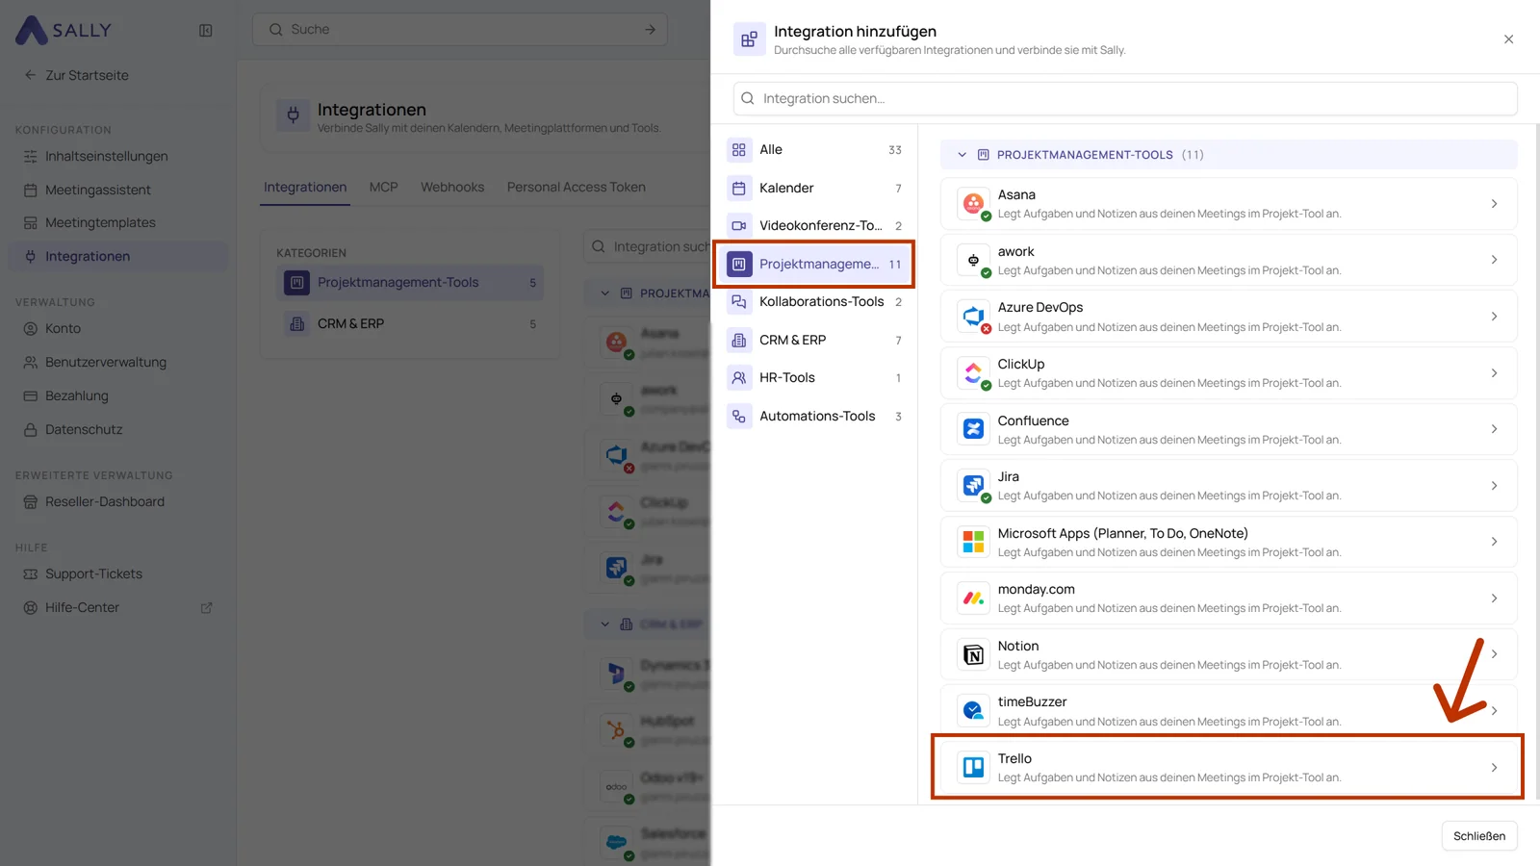
Task: Click the Schließen button
Action: pyautogui.click(x=1479, y=836)
